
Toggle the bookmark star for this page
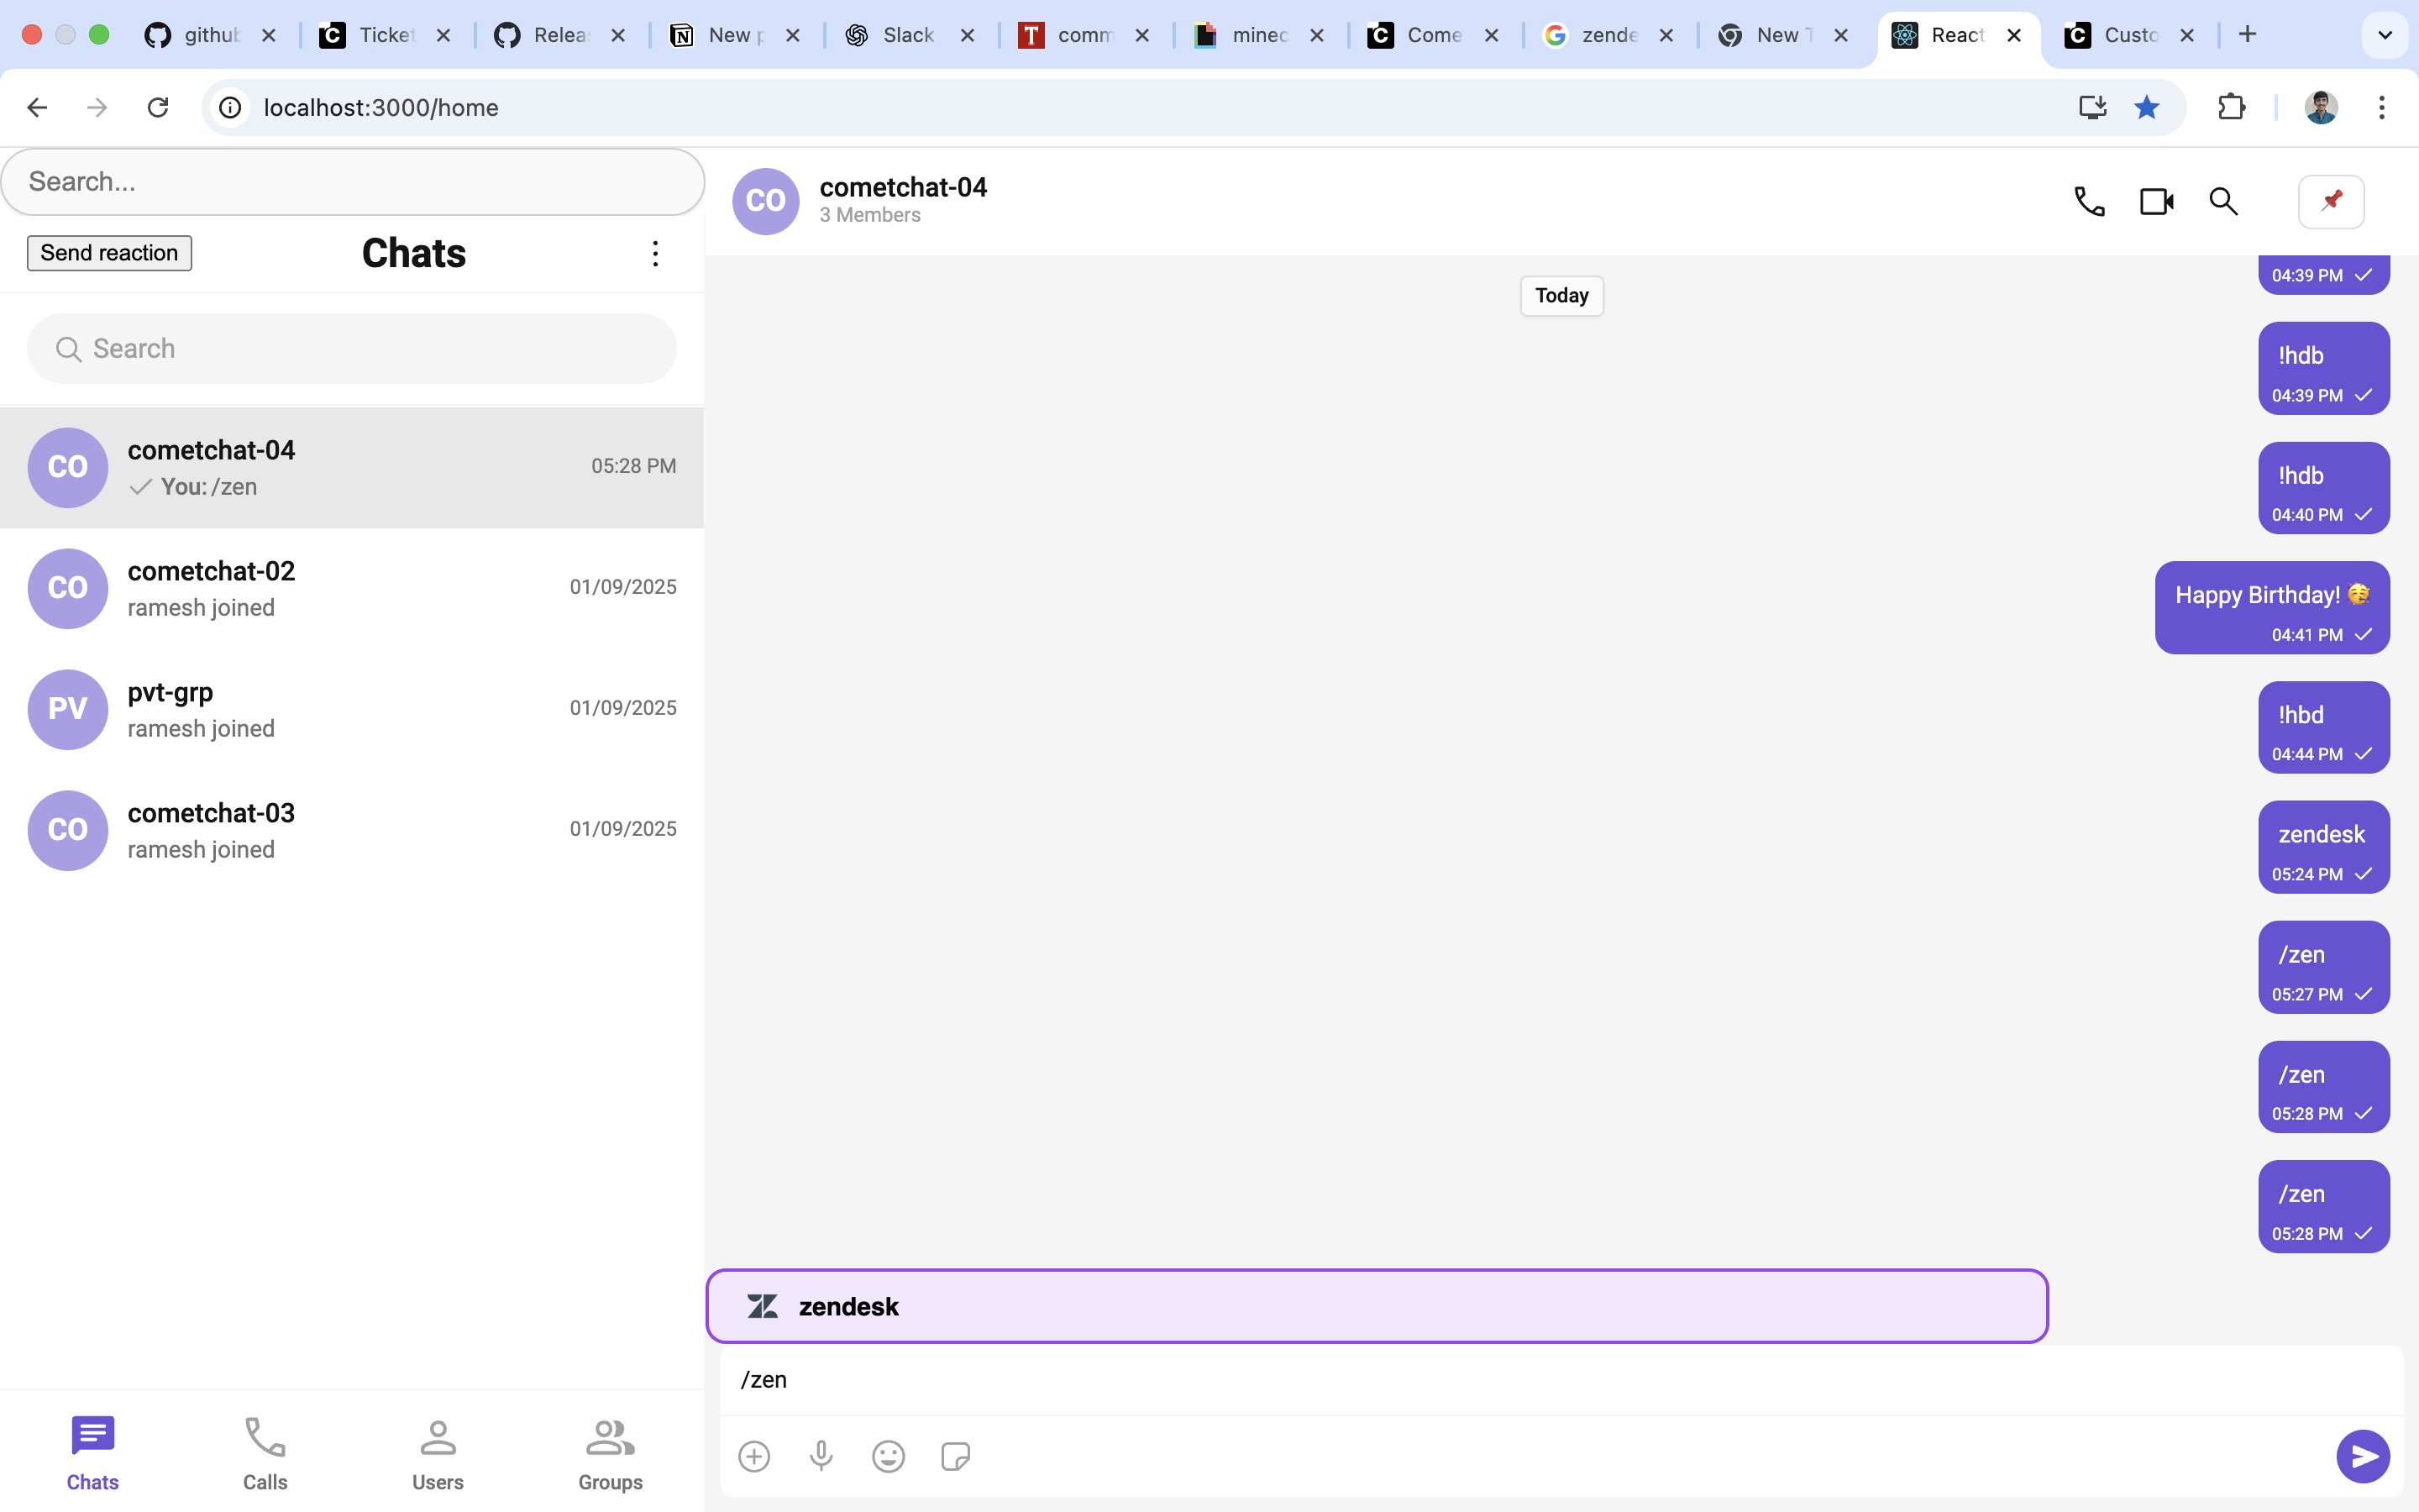[2146, 107]
